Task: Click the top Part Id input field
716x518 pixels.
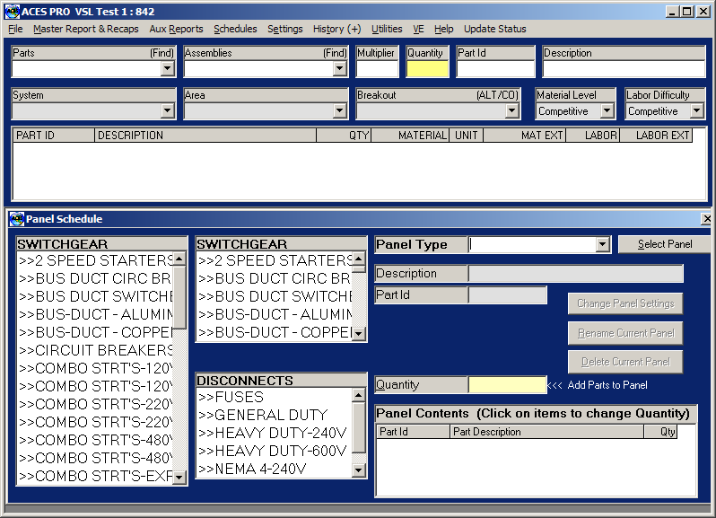Action: click(495, 68)
